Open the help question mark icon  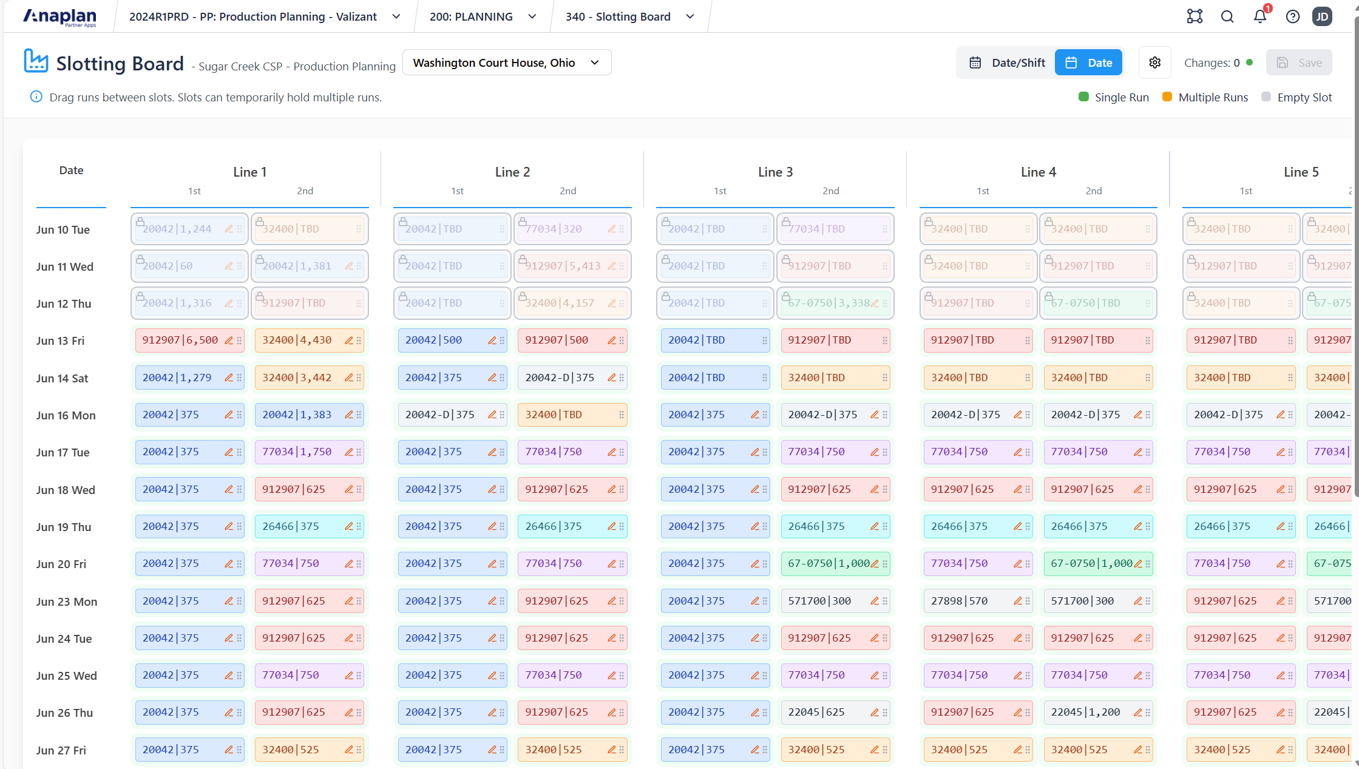1292,16
